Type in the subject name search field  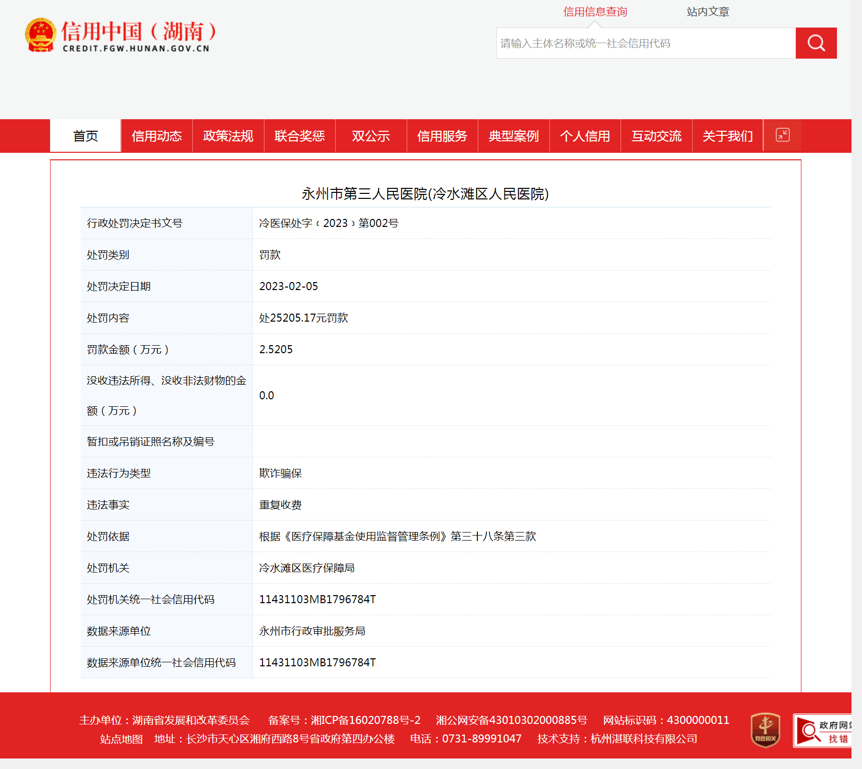pyautogui.click(x=645, y=44)
